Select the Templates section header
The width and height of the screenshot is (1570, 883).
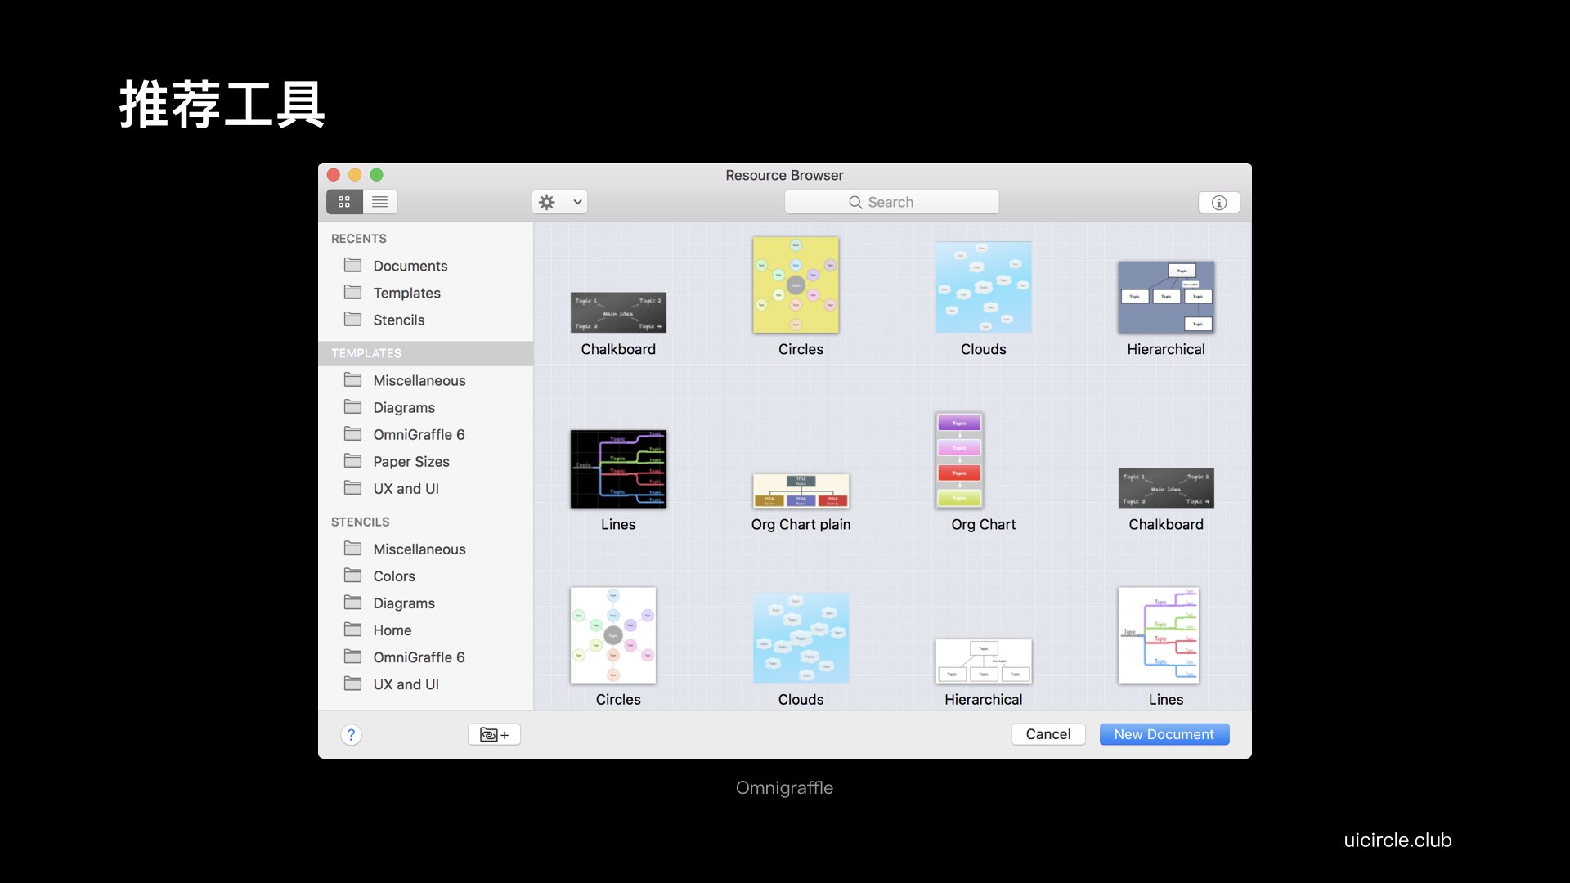(x=366, y=353)
